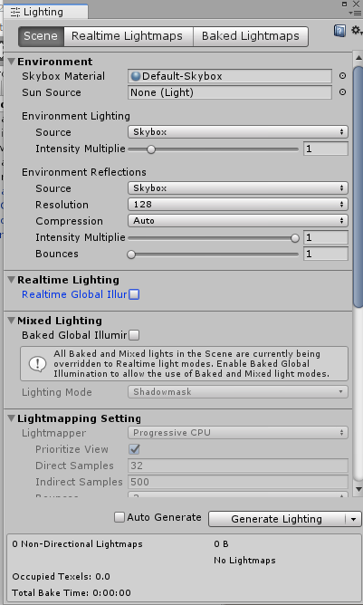Toggle the Prioritize View checkbox

pyautogui.click(x=134, y=449)
